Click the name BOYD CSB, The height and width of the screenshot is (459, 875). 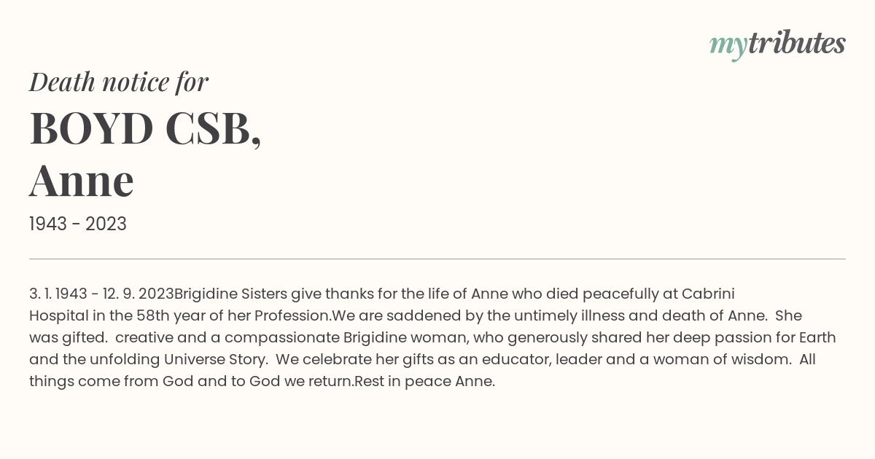146,128
